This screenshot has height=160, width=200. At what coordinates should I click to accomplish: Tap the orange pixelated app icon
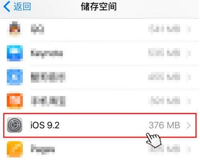pos(15,101)
